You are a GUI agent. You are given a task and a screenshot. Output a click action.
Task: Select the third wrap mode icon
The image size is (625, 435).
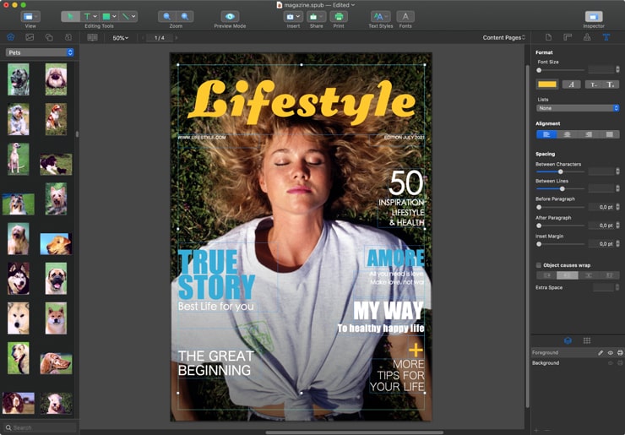click(589, 275)
